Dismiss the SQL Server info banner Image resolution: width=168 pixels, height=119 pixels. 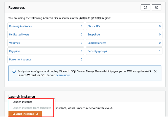tap(155, 71)
